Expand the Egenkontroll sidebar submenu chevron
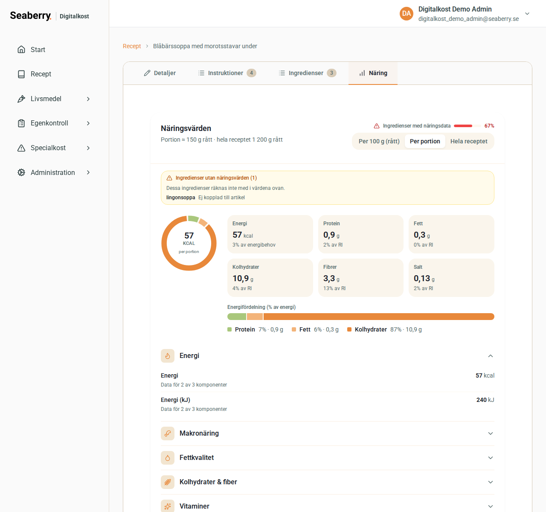The image size is (546, 512). coord(88,123)
